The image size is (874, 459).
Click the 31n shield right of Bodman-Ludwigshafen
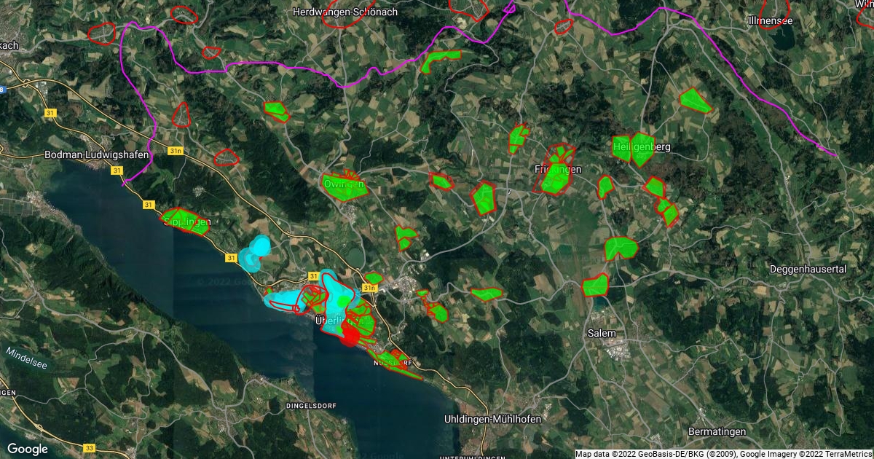click(x=175, y=151)
